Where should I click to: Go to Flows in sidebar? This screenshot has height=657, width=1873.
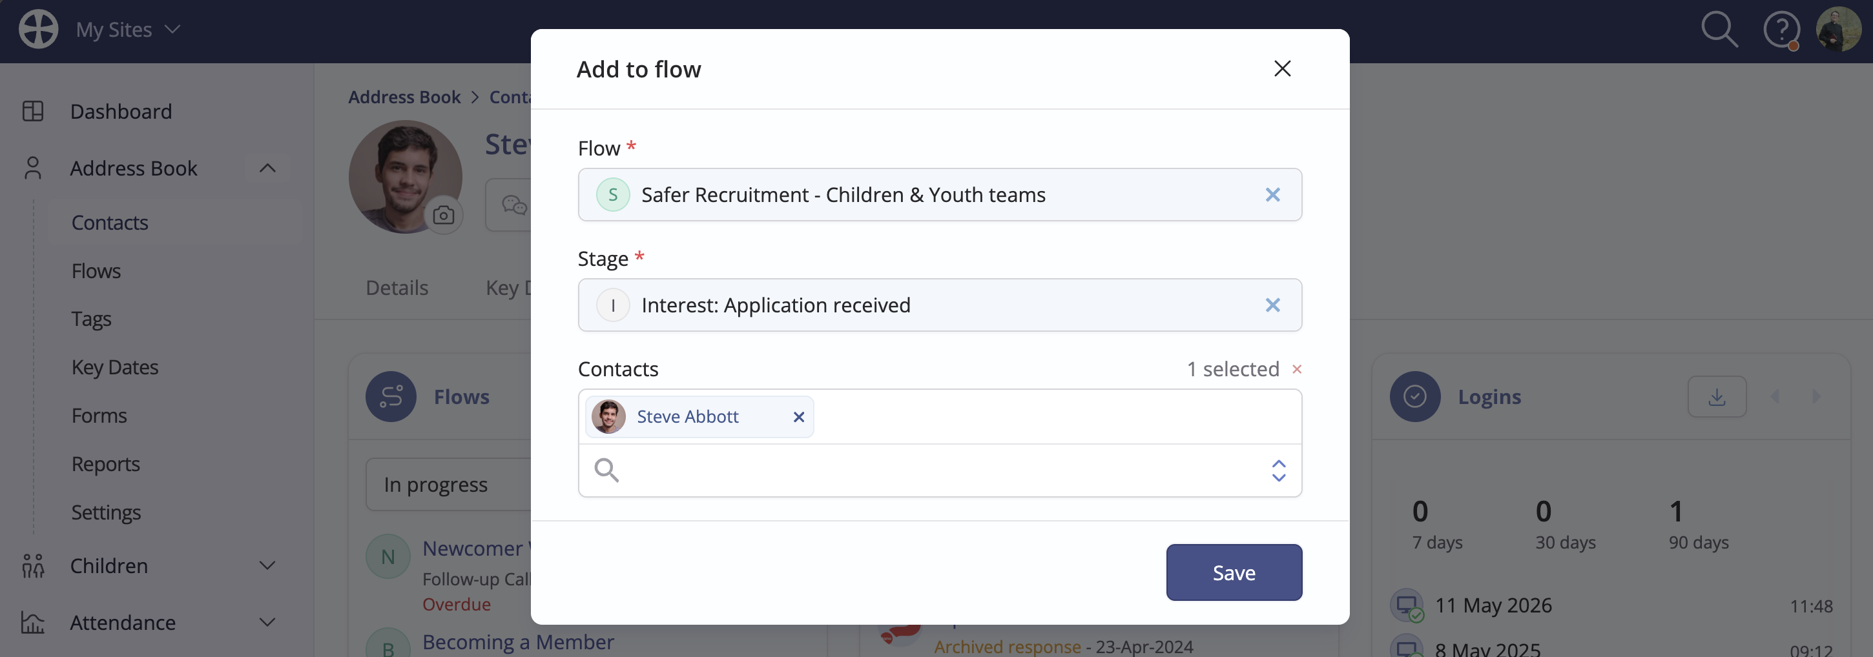point(96,271)
